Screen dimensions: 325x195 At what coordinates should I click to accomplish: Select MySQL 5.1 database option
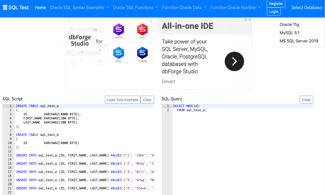click(x=289, y=33)
